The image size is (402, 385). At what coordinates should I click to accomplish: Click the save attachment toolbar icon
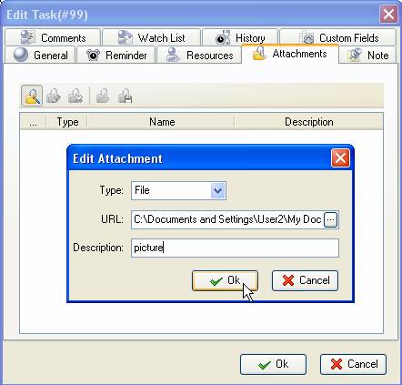[125, 96]
